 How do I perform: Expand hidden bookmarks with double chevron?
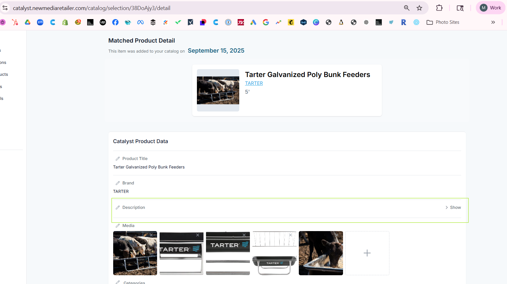point(493,22)
